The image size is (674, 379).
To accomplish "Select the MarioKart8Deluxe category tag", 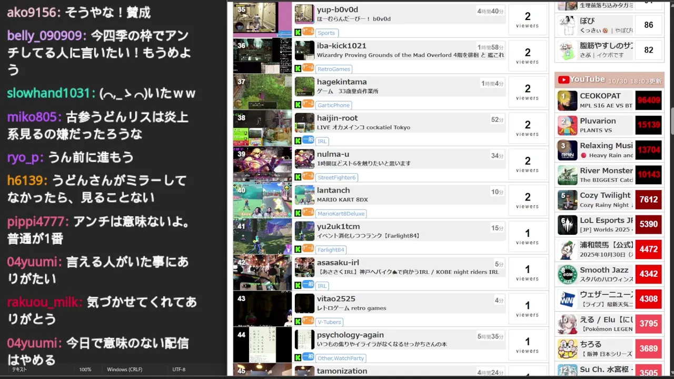I will [341, 214].
